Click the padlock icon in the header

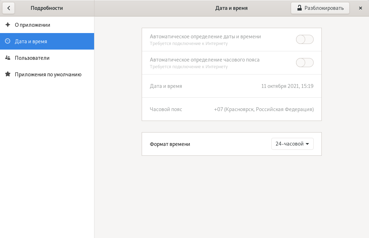pyautogui.click(x=299, y=8)
